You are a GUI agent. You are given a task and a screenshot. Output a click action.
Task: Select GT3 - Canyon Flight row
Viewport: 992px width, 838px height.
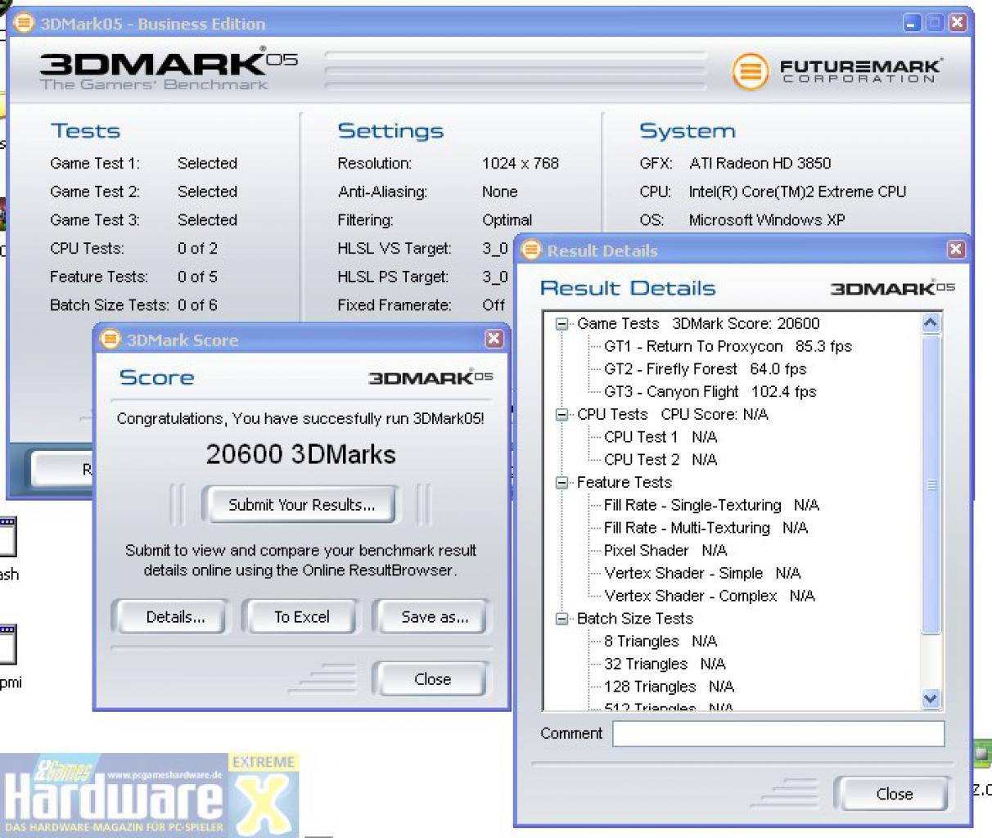710,392
